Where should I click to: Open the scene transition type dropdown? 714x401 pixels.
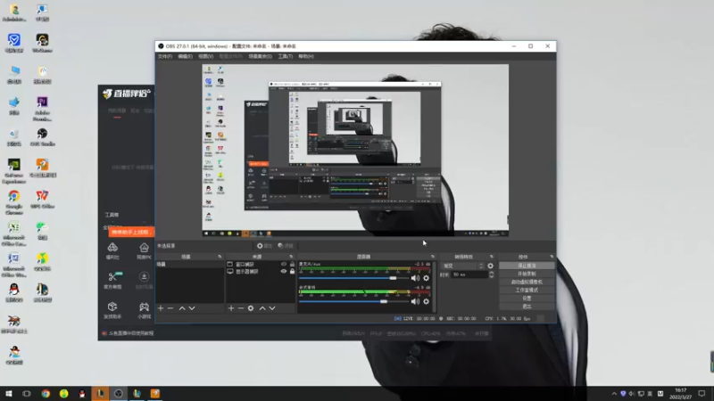click(x=462, y=266)
